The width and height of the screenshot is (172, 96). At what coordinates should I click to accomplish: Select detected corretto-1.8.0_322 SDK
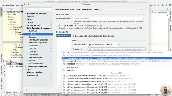[x=117, y=84]
